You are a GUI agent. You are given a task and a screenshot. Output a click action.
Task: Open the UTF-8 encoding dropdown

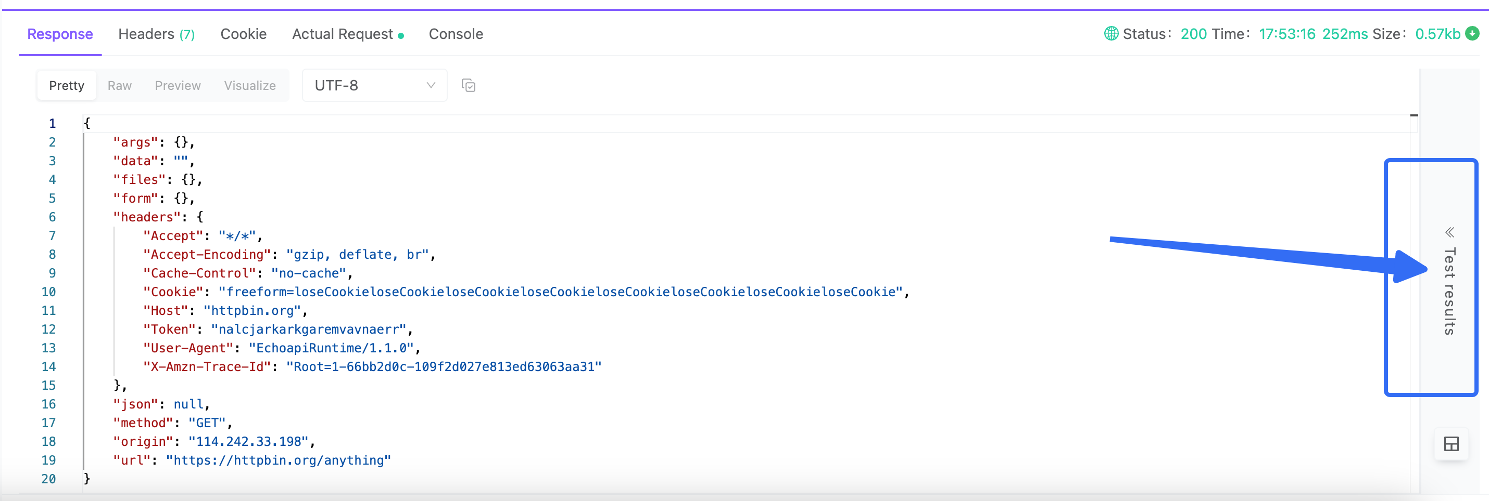click(x=374, y=85)
